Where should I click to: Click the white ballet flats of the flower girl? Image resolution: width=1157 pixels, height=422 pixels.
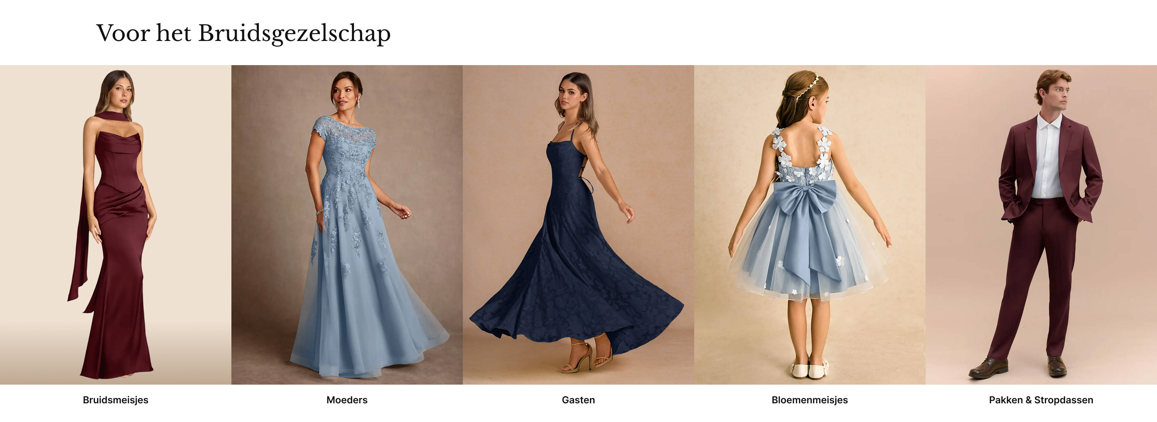809,370
